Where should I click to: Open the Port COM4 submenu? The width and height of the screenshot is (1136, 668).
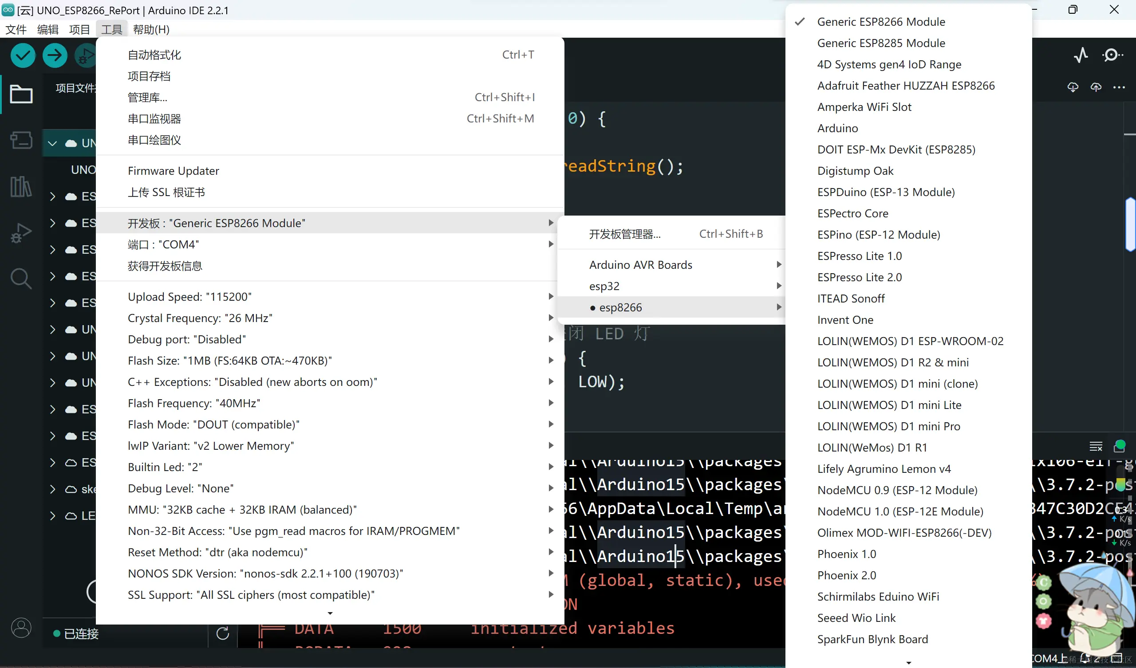(330, 244)
